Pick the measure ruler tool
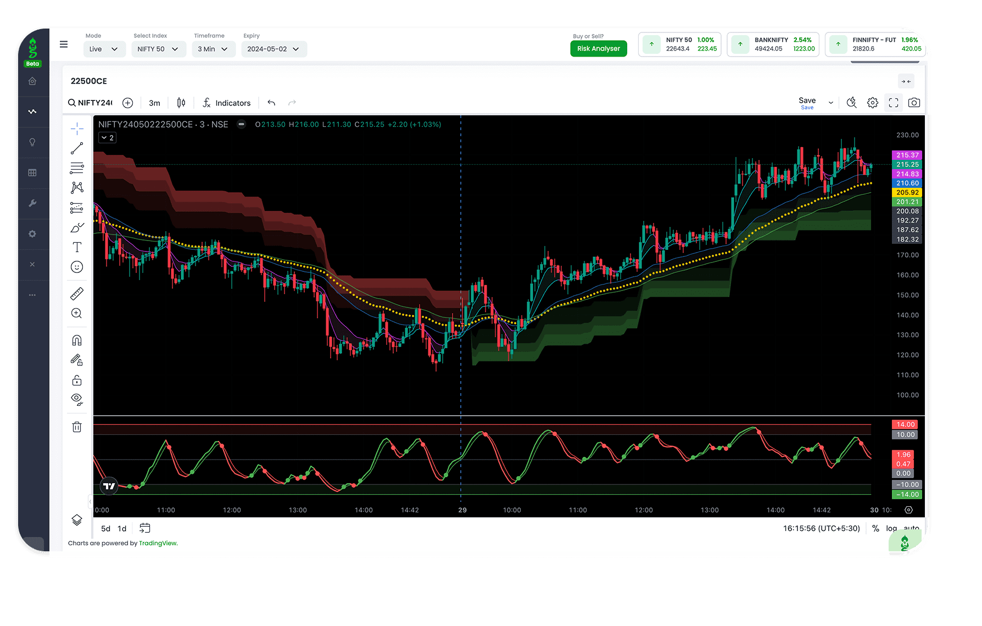Image resolution: width=982 pixels, height=626 pixels. tap(77, 294)
